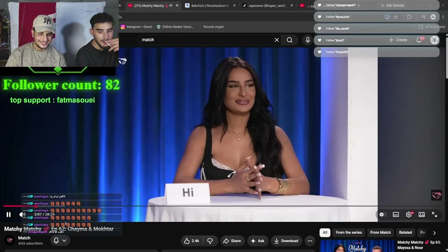Download the video

(286, 241)
